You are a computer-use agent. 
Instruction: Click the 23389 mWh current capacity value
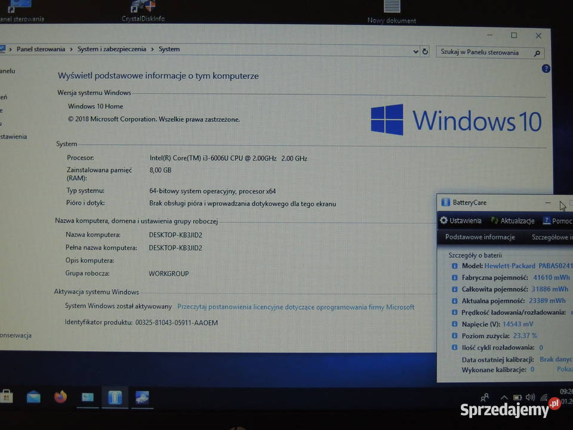click(547, 301)
